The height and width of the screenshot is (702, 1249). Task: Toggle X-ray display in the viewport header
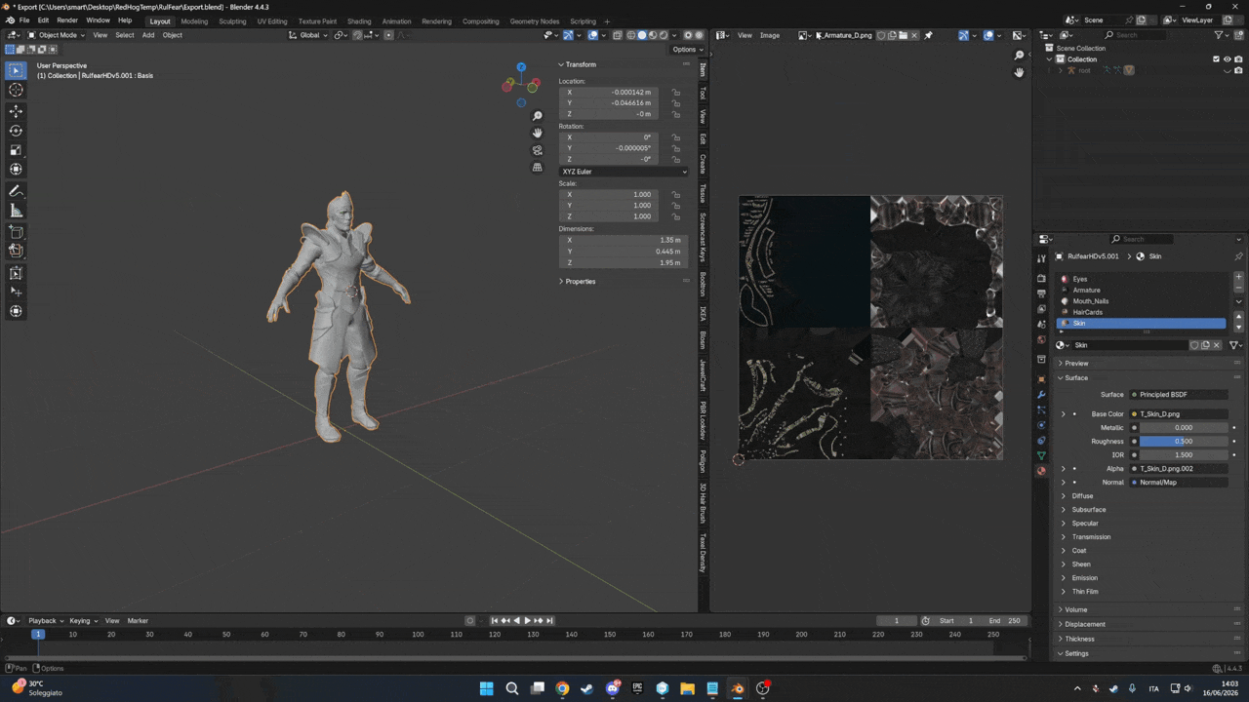point(617,35)
